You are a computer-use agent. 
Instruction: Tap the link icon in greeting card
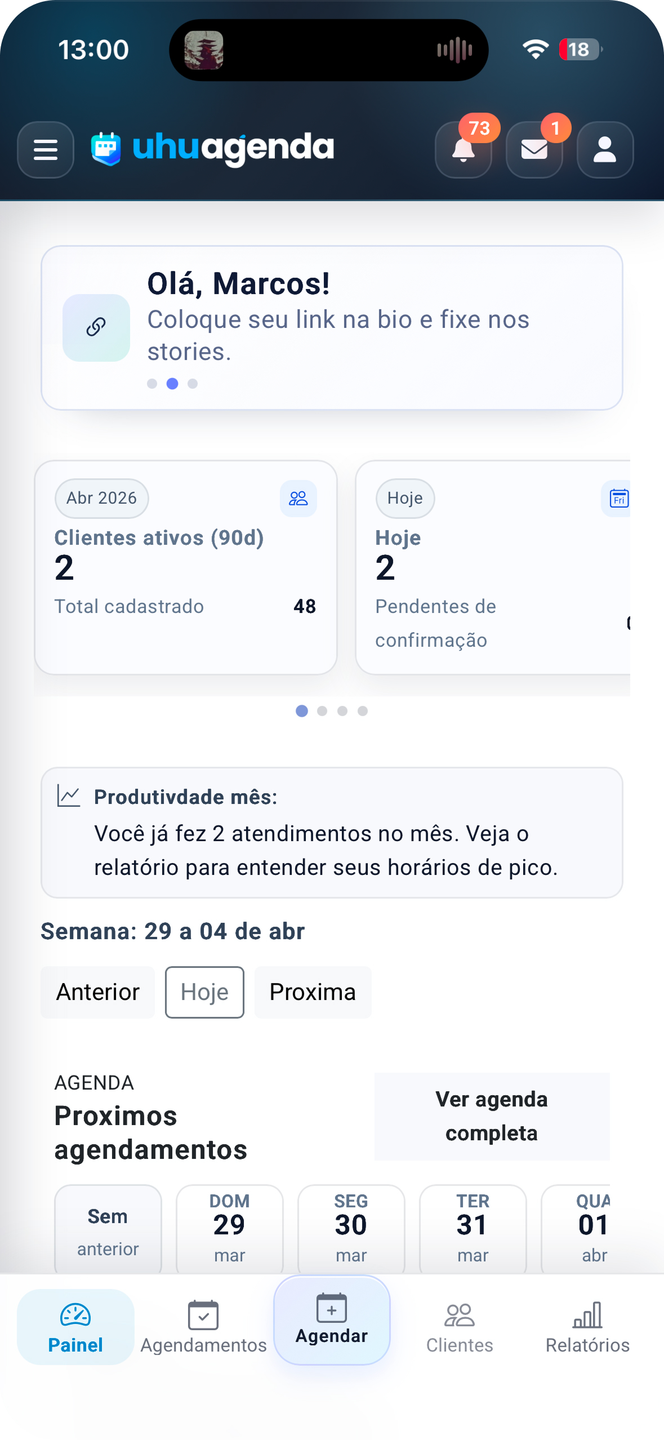[x=96, y=327]
